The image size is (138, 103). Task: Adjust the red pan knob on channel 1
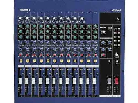20,55
